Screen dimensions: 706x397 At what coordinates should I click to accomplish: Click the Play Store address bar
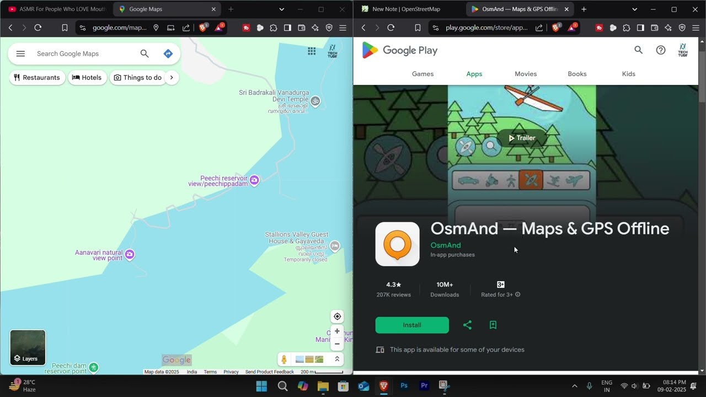[x=487, y=28]
